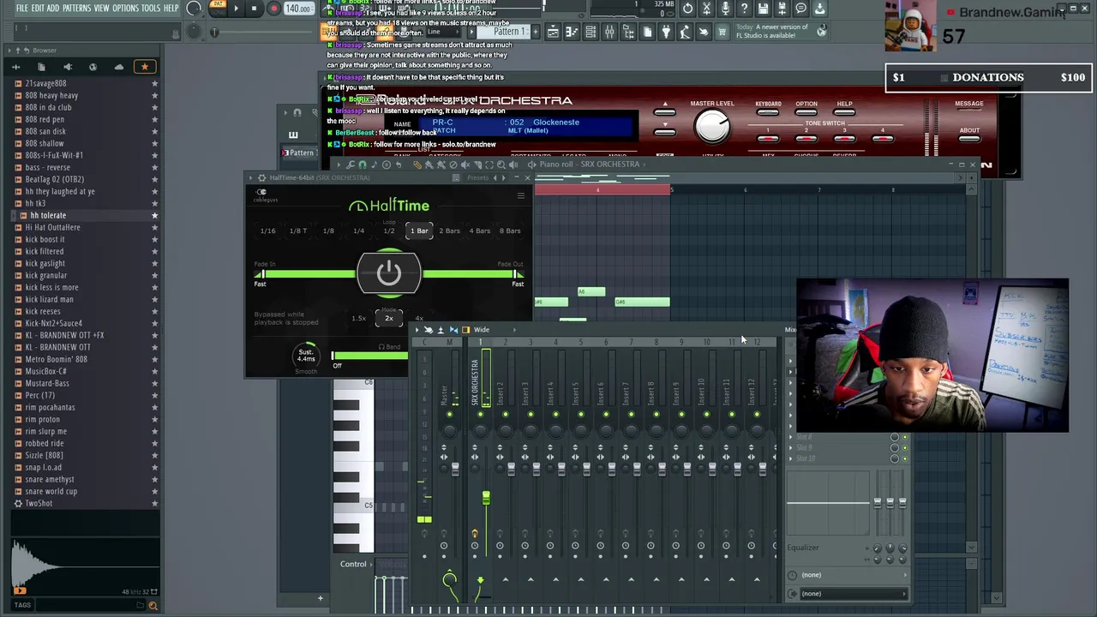
Task: Click the plus button next to Pattern 1
Action: click(x=536, y=33)
